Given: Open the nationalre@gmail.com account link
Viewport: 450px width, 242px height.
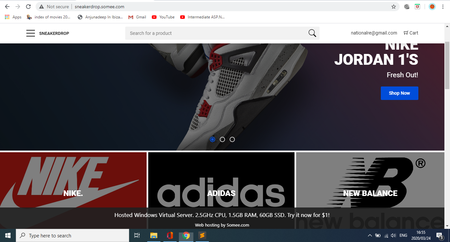Looking at the screenshot, I should point(374,33).
